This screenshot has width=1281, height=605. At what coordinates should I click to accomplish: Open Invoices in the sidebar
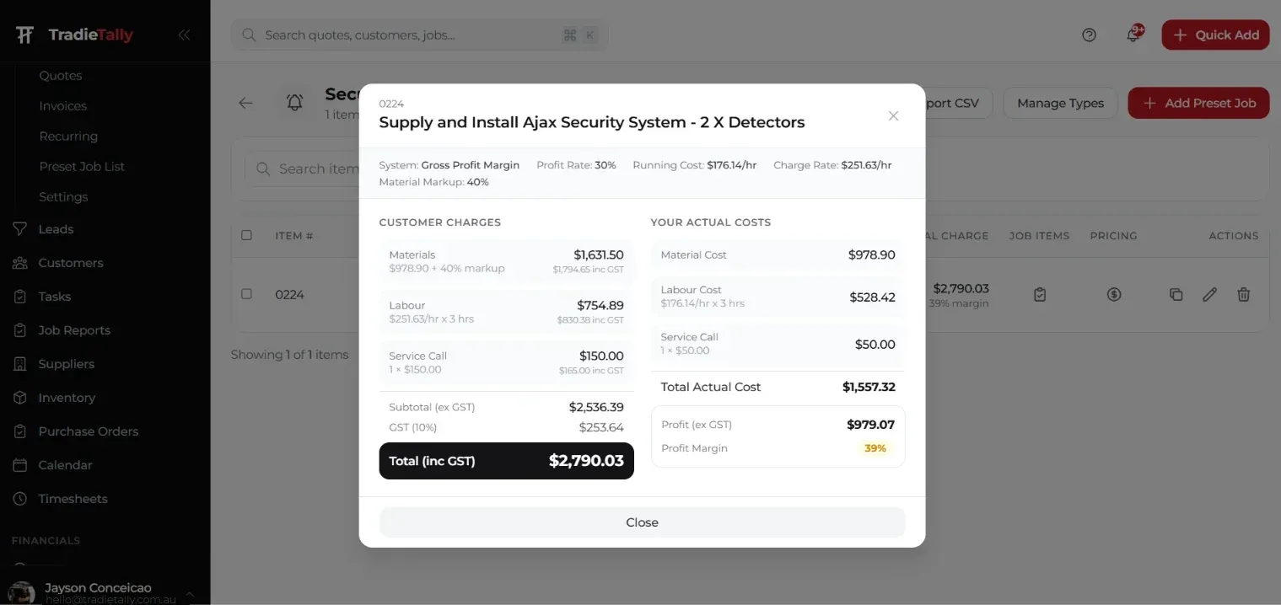point(63,105)
